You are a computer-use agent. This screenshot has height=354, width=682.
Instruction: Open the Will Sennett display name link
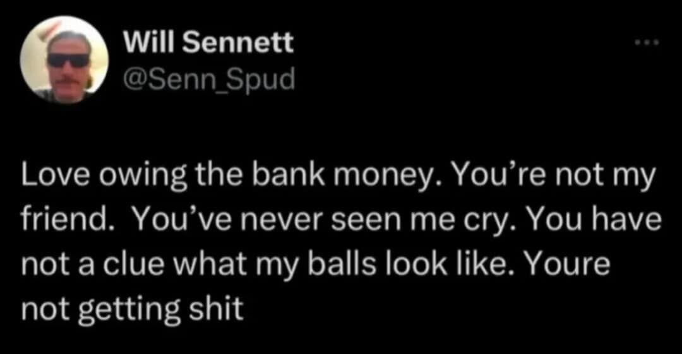(208, 43)
